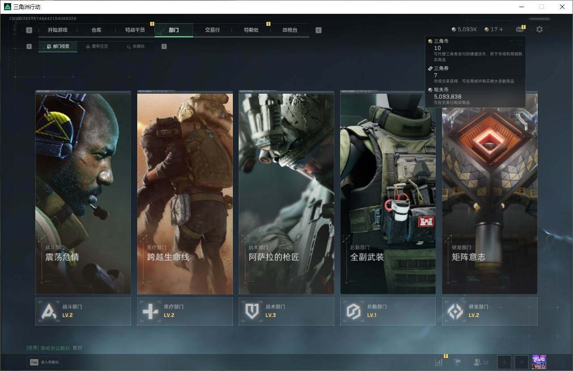Switch to the 仓库 tab
The height and width of the screenshot is (371, 573).
pos(97,30)
